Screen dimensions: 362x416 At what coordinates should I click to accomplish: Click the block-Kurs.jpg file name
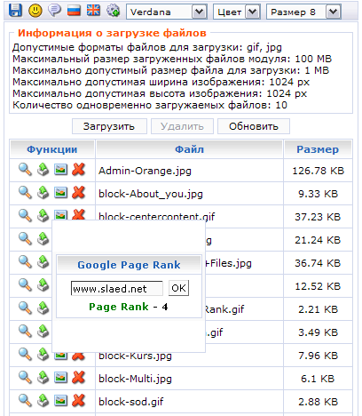[x=135, y=356]
